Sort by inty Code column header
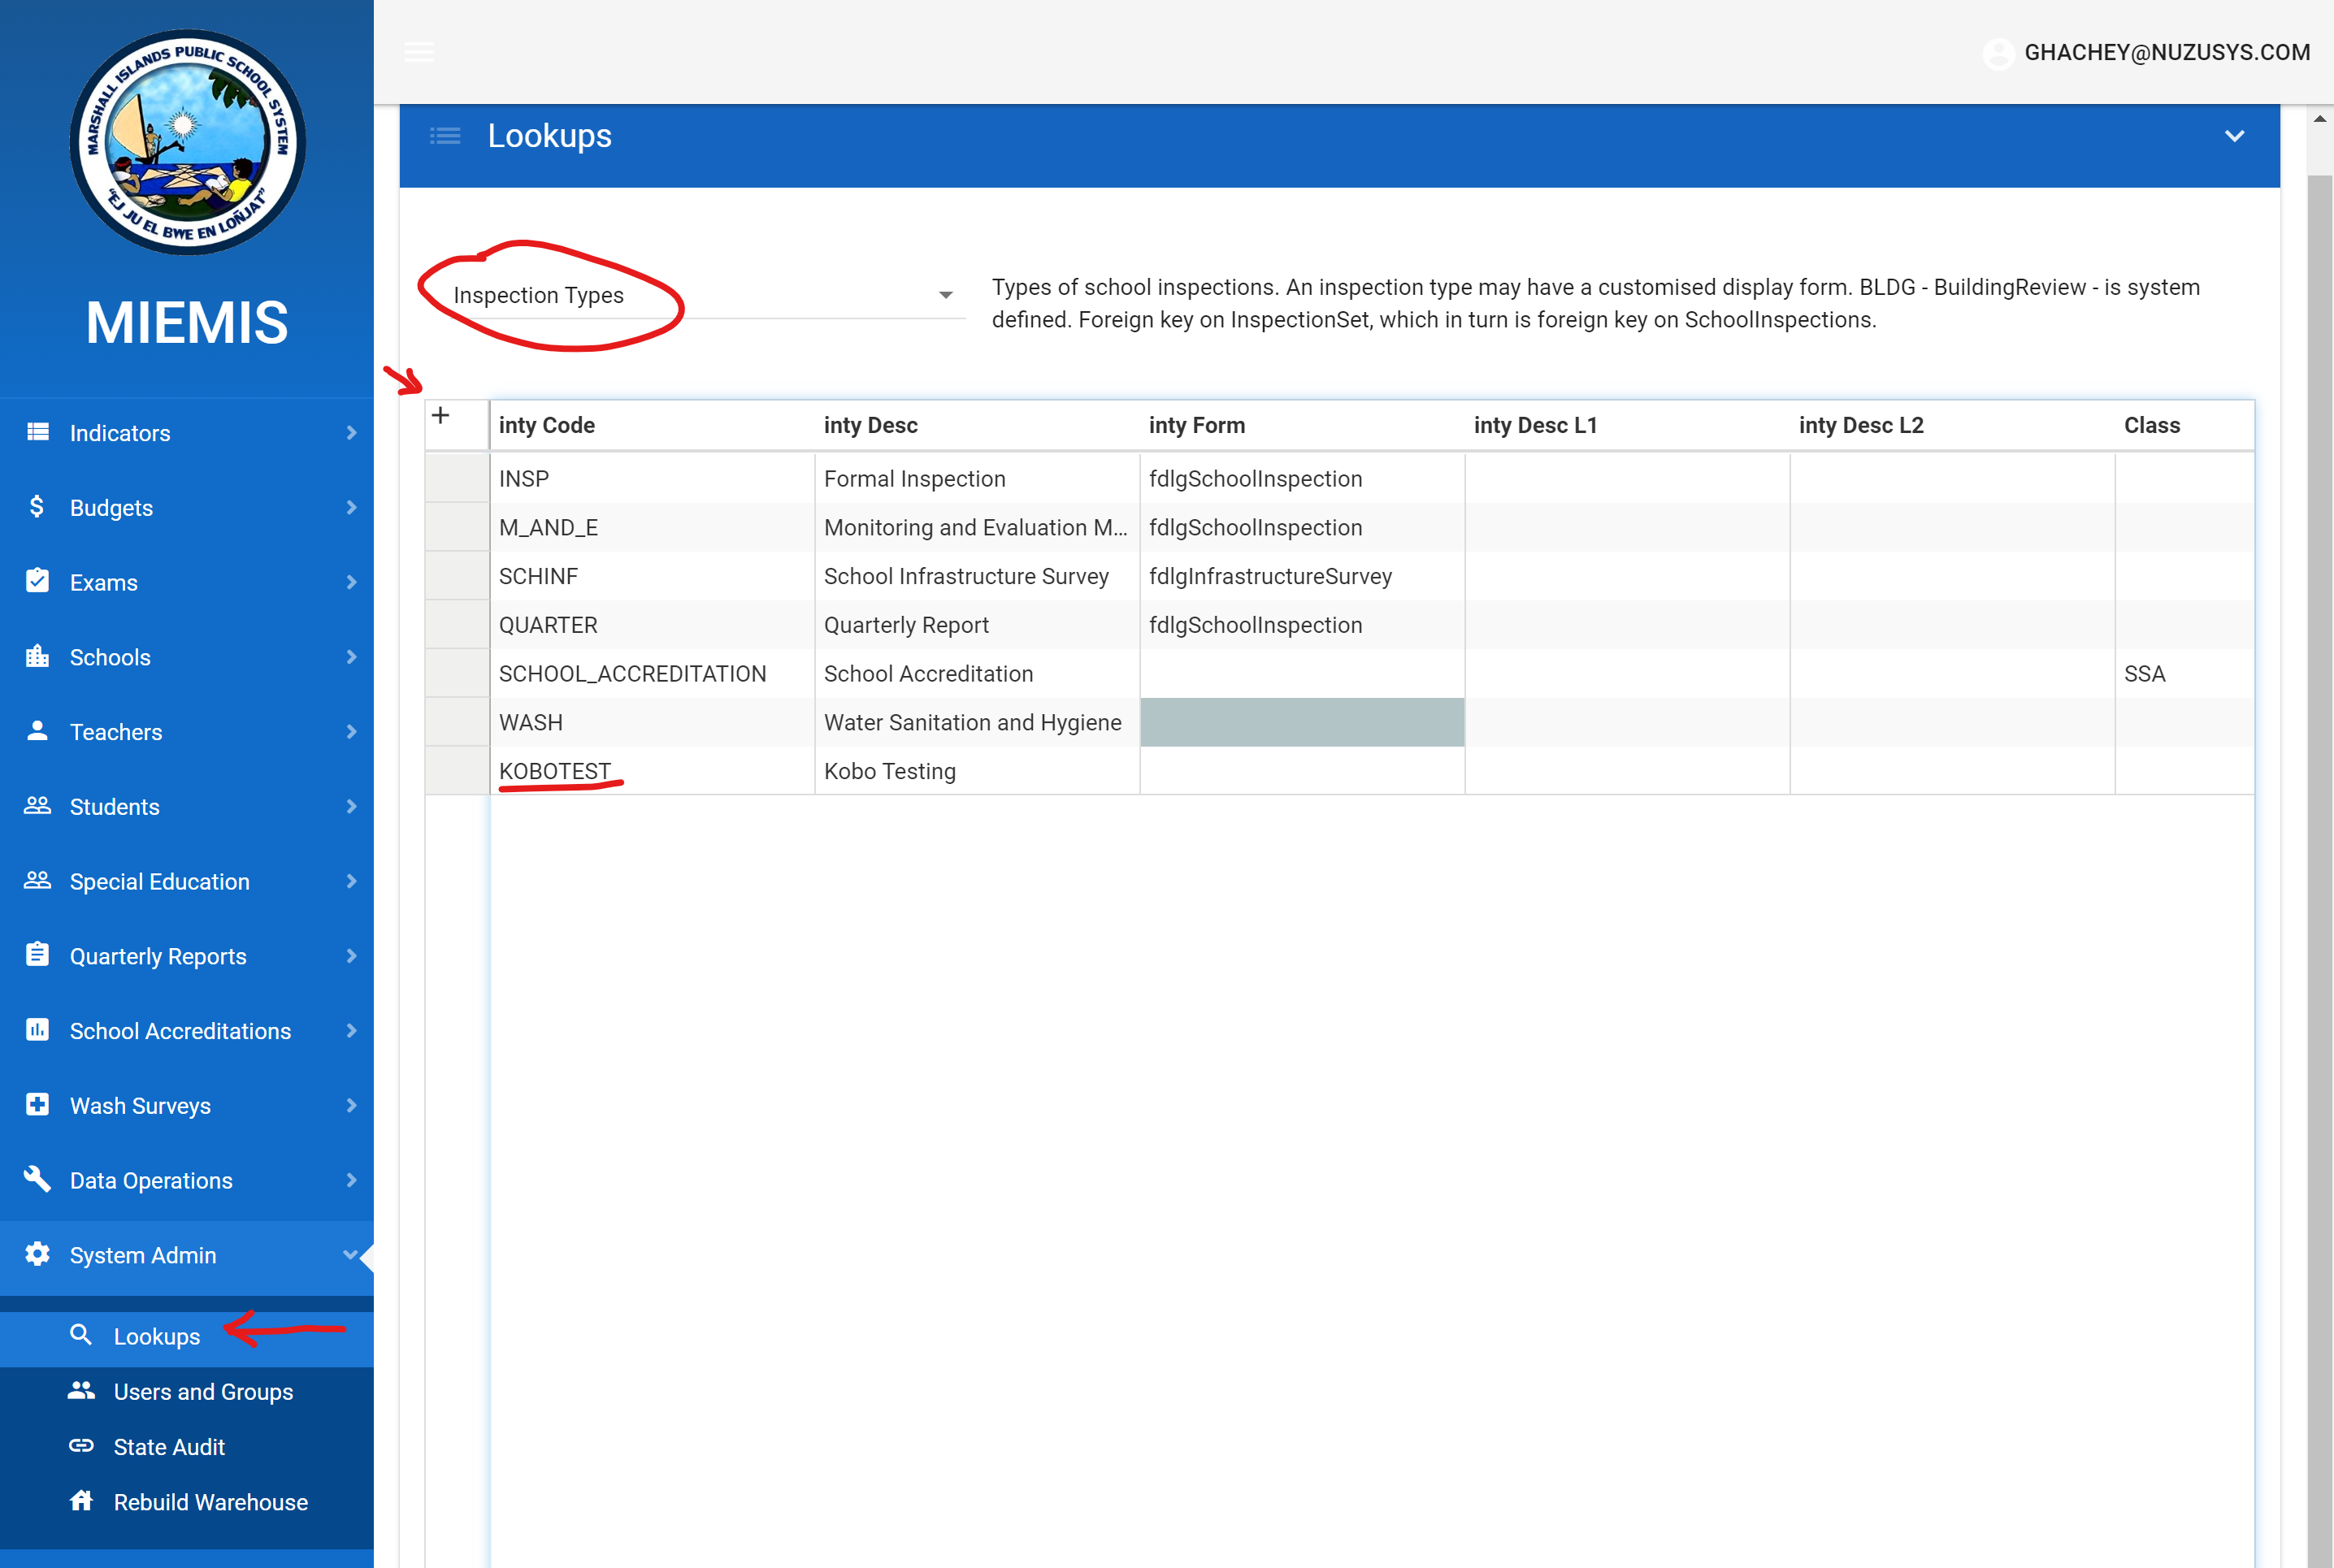 point(547,425)
